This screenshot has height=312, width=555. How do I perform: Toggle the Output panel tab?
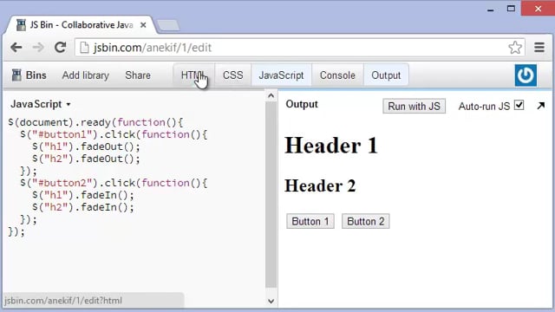point(386,75)
